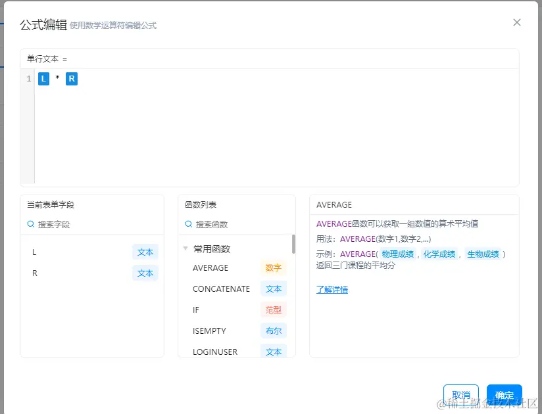Click the 文本 tag next to CONCATENATE
542x414 pixels.
[274, 289]
